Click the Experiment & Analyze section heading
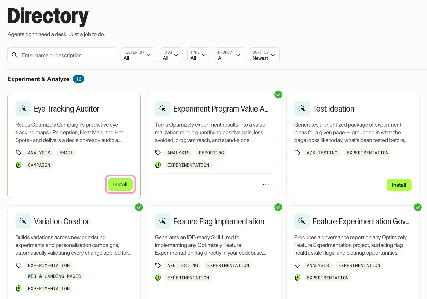The height and width of the screenshot is (299, 427). [x=38, y=79]
